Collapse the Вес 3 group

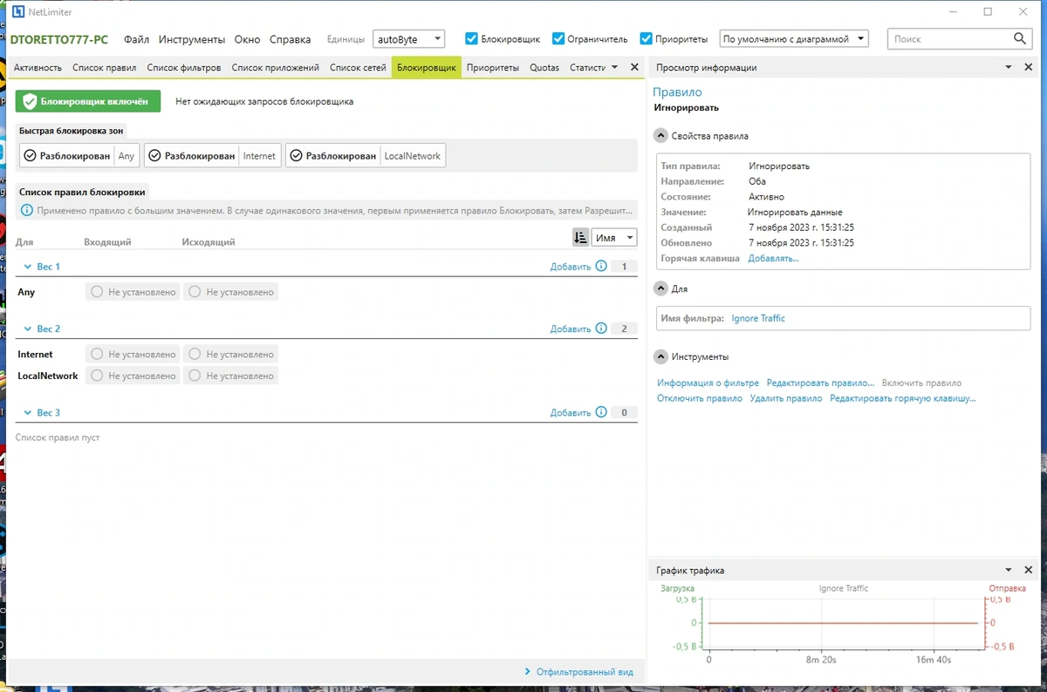point(27,413)
